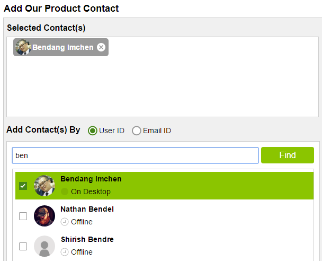
Task: Check the Nathan Bendel checkbox
Action: pyautogui.click(x=23, y=216)
